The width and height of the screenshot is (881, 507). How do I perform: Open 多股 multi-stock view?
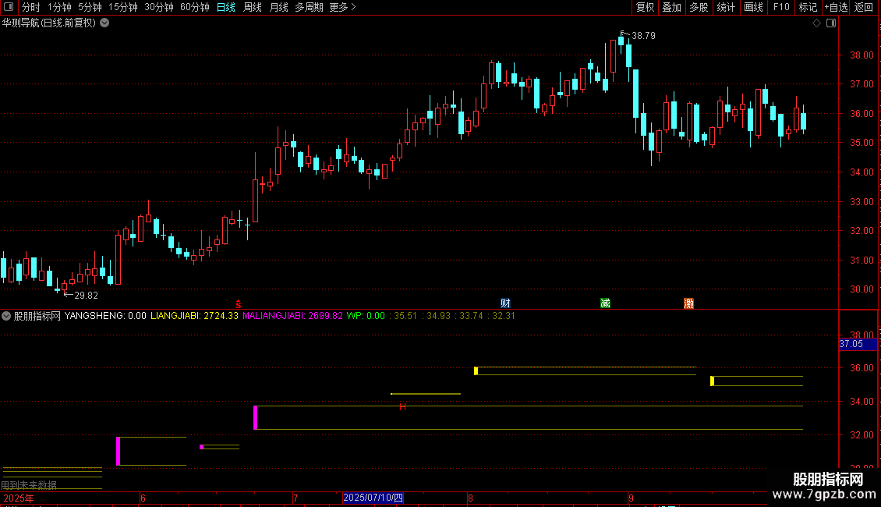coord(699,7)
